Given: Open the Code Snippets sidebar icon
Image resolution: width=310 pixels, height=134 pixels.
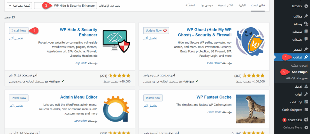Looking at the screenshot, I should pos(306,110).
